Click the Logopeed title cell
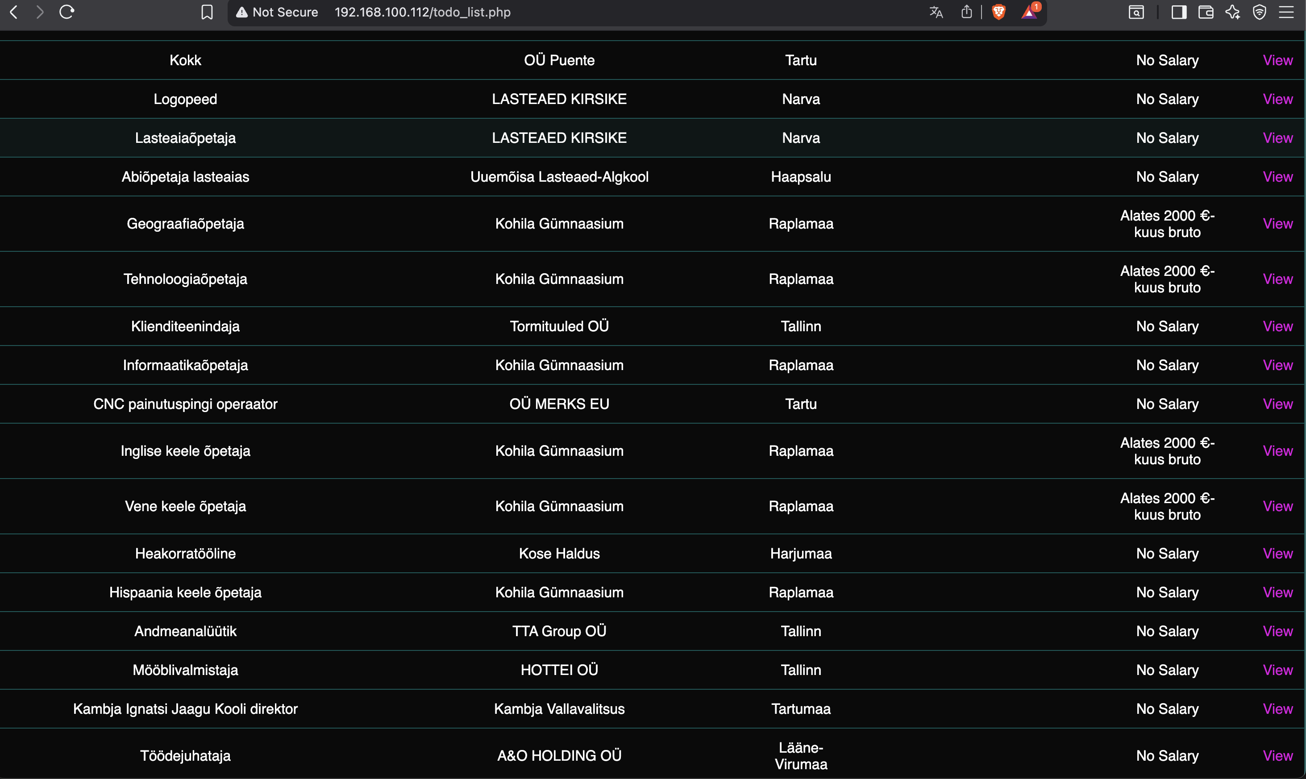Viewport: 1306px width, 779px height. pyautogui.click(x=185, y=99)
